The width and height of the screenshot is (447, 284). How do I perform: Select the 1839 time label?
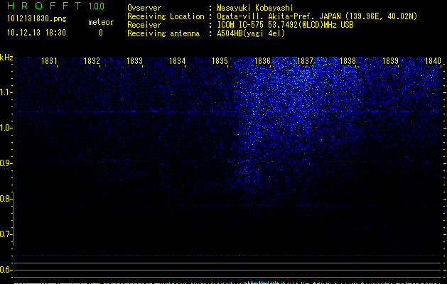click(x=390, y=61)
